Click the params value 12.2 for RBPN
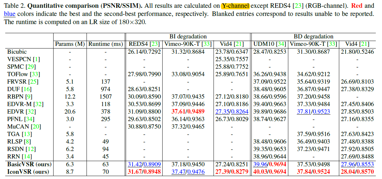The height and width of the screenshot is (179, 382). click(x=70, y=97)
